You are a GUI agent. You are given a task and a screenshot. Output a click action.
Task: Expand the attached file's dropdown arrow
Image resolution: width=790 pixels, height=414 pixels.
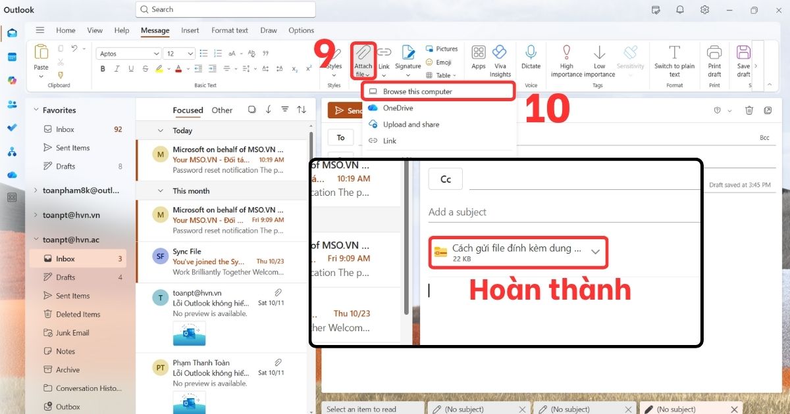596,252
